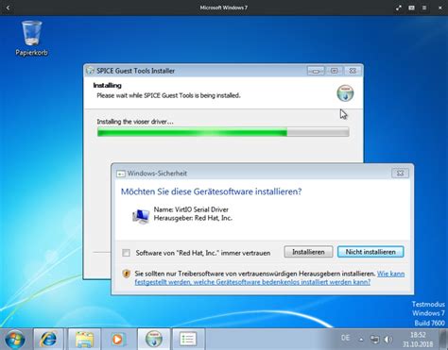This screenshot has height=350, width=448.
Task: Click 'Möchten Sie diese Gerätesoftware installieren?' heading
Action: [x=211, y=192]
